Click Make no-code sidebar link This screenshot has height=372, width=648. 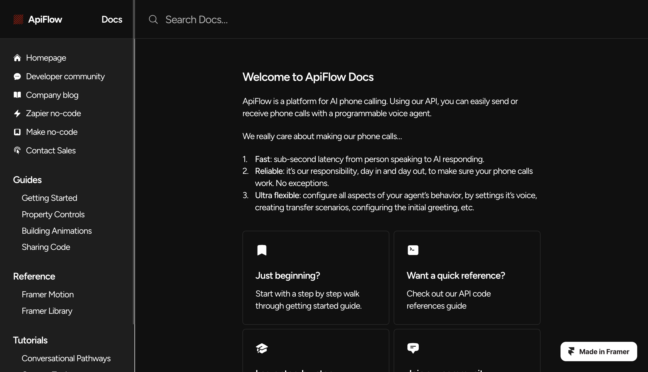(x=52, y=132)
